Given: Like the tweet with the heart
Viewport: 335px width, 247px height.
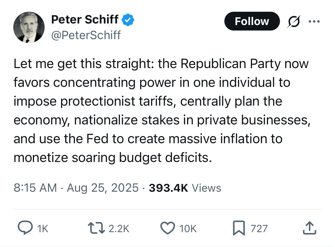Looking at the screenshot, I should click(x=167, y=228).
